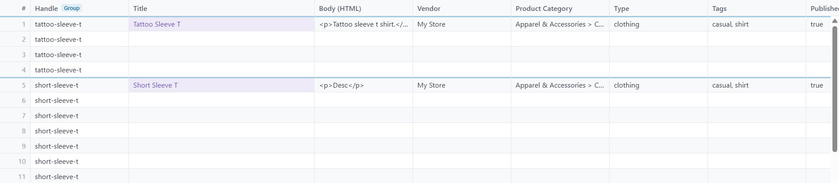Select the Title column header
The width and height of the screenshot is (839, 183).
click(222, 8)
